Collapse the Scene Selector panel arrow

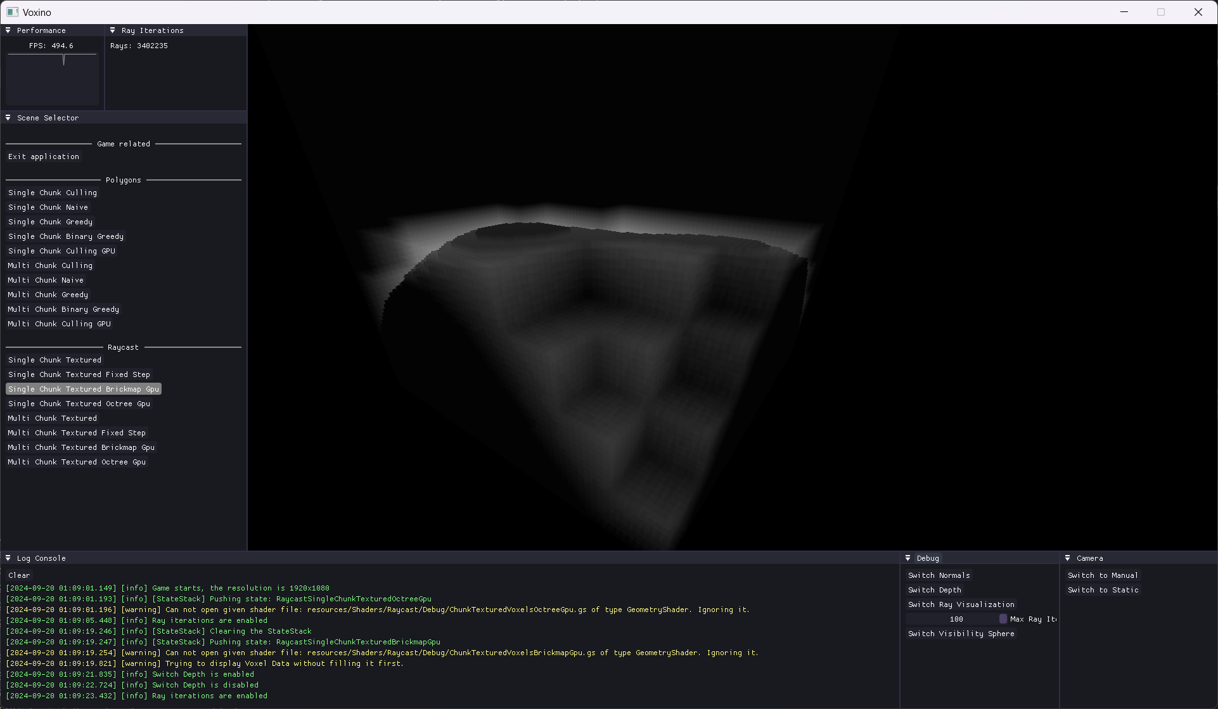(x=8, y=118)
